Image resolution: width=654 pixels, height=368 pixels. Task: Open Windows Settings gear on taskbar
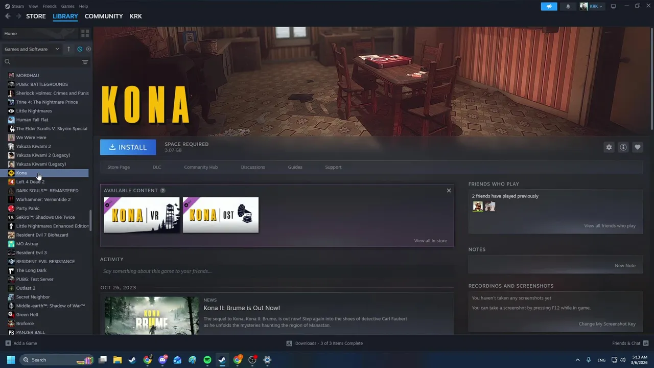[267, 360]
